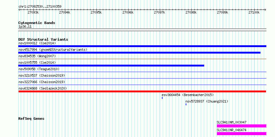
Task: Click the 27100k ruler tick label
Action: (254, 12)
